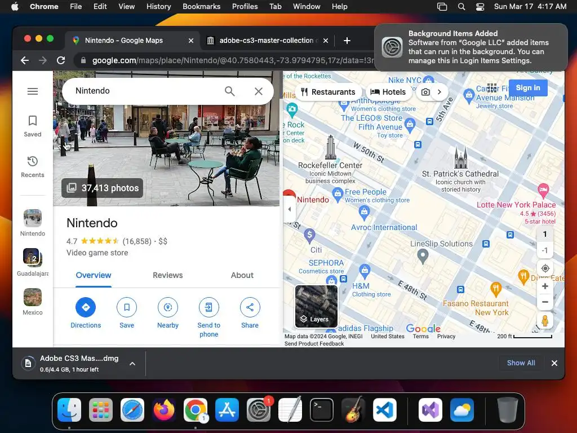Clear the Nintendo search with X
Viewport: 577px width, 433px height.
click(x=259, y=91)
